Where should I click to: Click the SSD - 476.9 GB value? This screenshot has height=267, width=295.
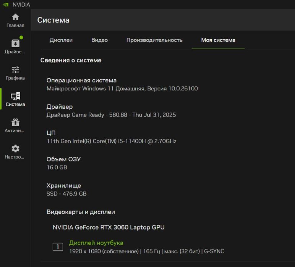[66, 194]
